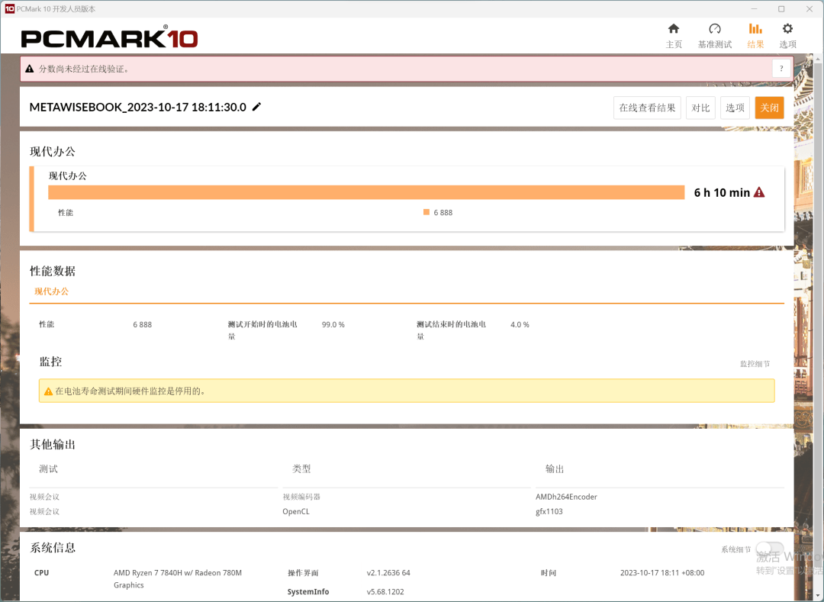Click the PCMark 10 logo
824x602 pixels.
click(109, 38)
